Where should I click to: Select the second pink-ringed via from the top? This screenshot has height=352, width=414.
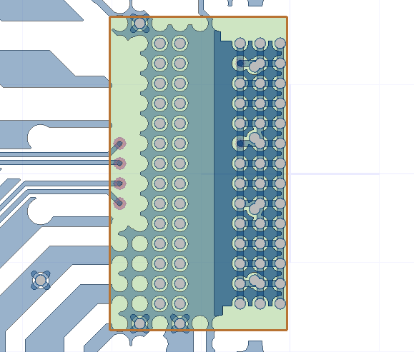point(119,164)
